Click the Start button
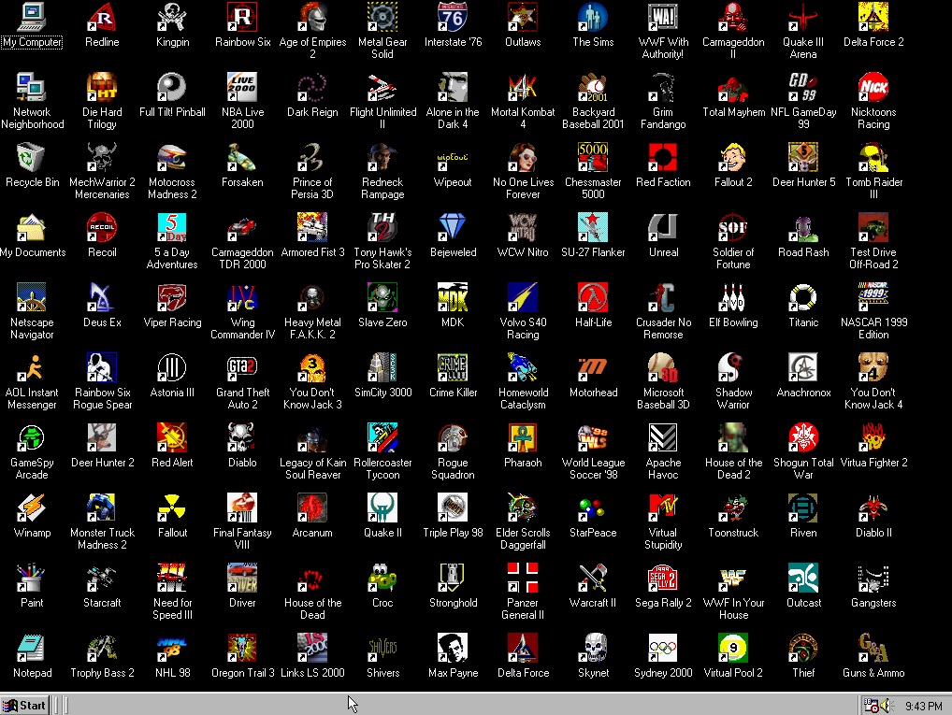The image size is (952, 715). 23,705
